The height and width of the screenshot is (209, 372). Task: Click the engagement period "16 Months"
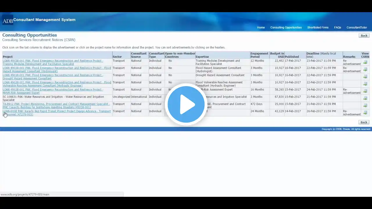coord(257,89)
